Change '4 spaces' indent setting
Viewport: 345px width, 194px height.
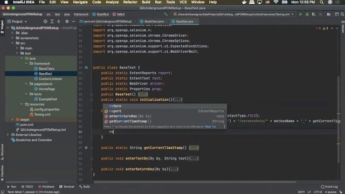coord(330,192)
